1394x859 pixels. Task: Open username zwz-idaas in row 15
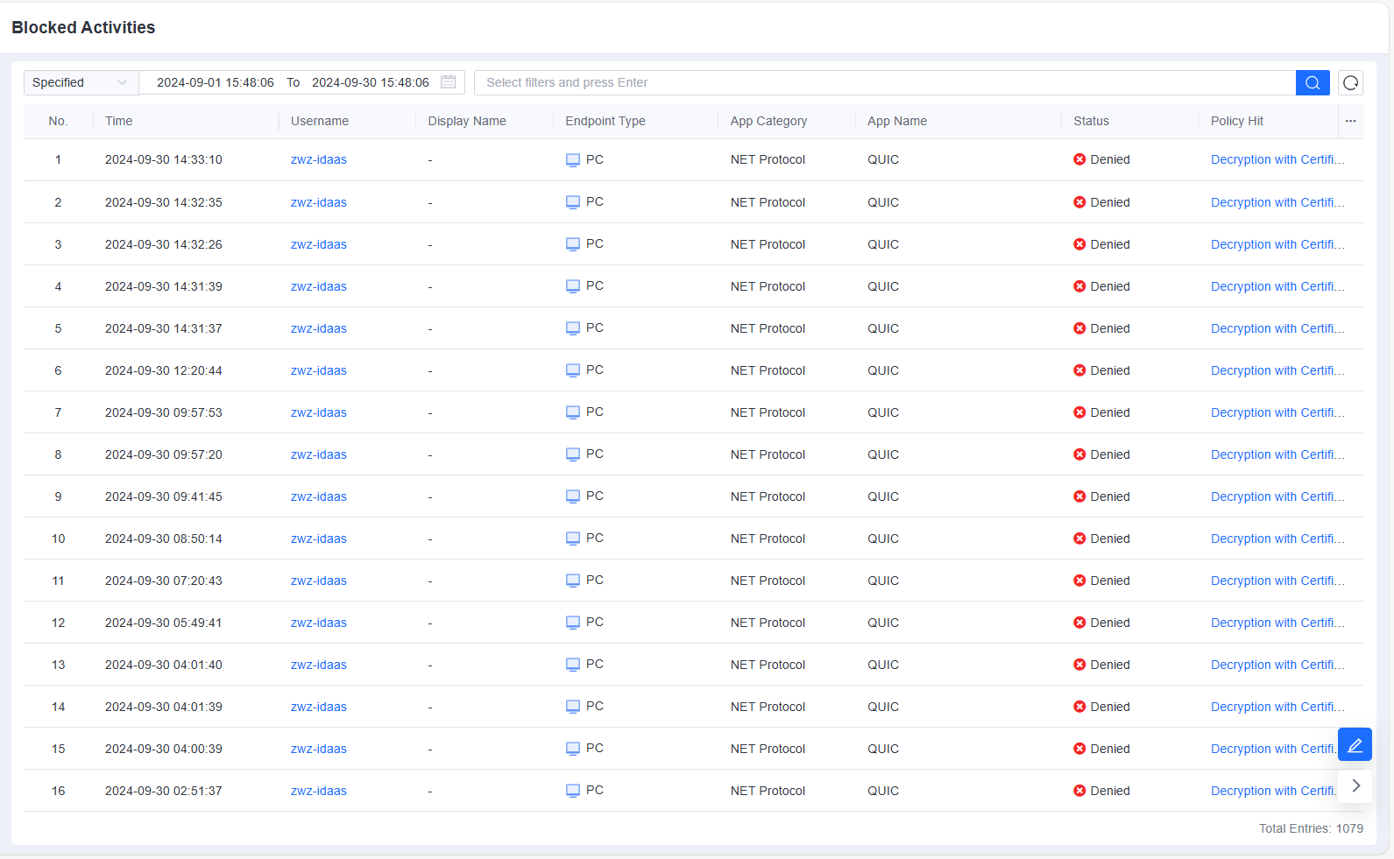pos(319,749)
